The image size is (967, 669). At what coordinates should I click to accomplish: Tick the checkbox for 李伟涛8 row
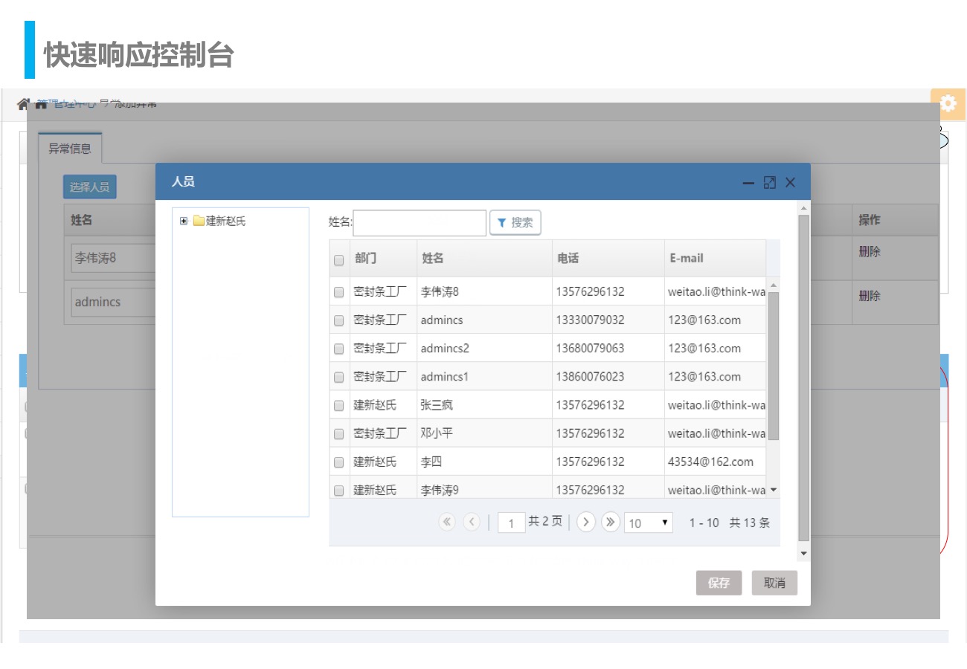coord(339,292)
